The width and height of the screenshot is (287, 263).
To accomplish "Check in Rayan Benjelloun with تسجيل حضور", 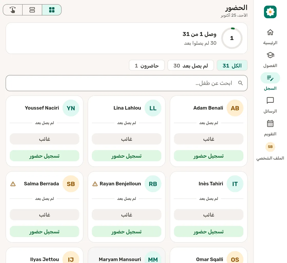I will coord(127,231).
